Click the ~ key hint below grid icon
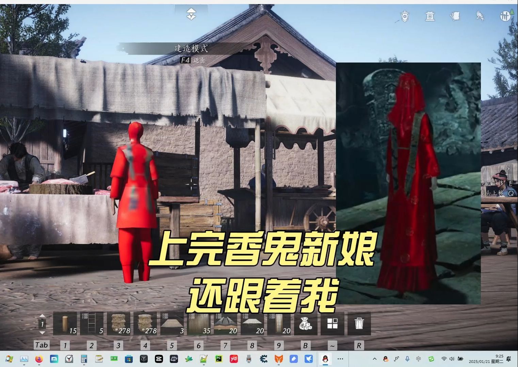 click(x=332, y=346)
